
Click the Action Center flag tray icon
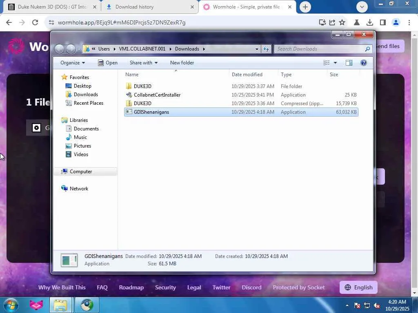357,306
